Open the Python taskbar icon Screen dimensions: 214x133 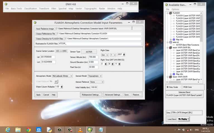click(49, 130)
